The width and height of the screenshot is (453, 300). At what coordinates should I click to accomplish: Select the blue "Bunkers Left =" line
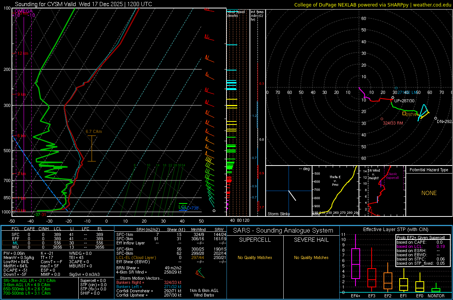149,287
